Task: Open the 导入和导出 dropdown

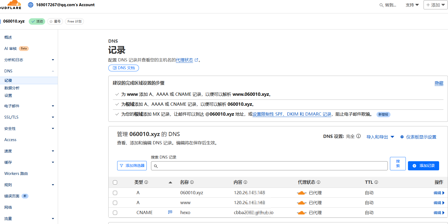Action: (380, 137)
